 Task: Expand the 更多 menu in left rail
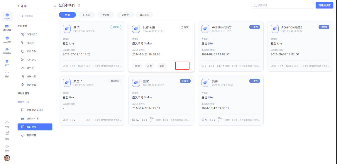click(x=7, y=74)
